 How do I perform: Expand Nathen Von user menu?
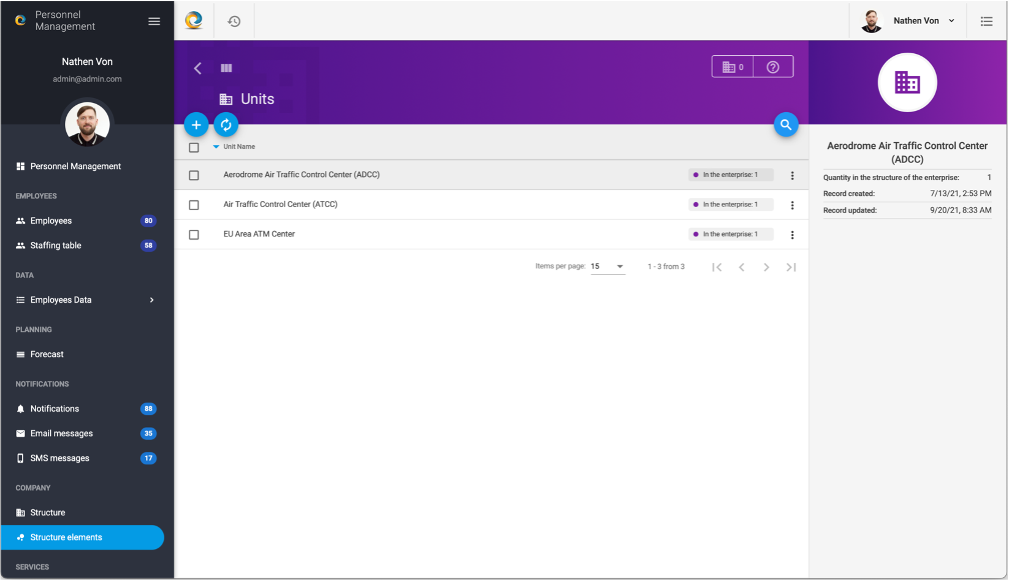(923, 21)
